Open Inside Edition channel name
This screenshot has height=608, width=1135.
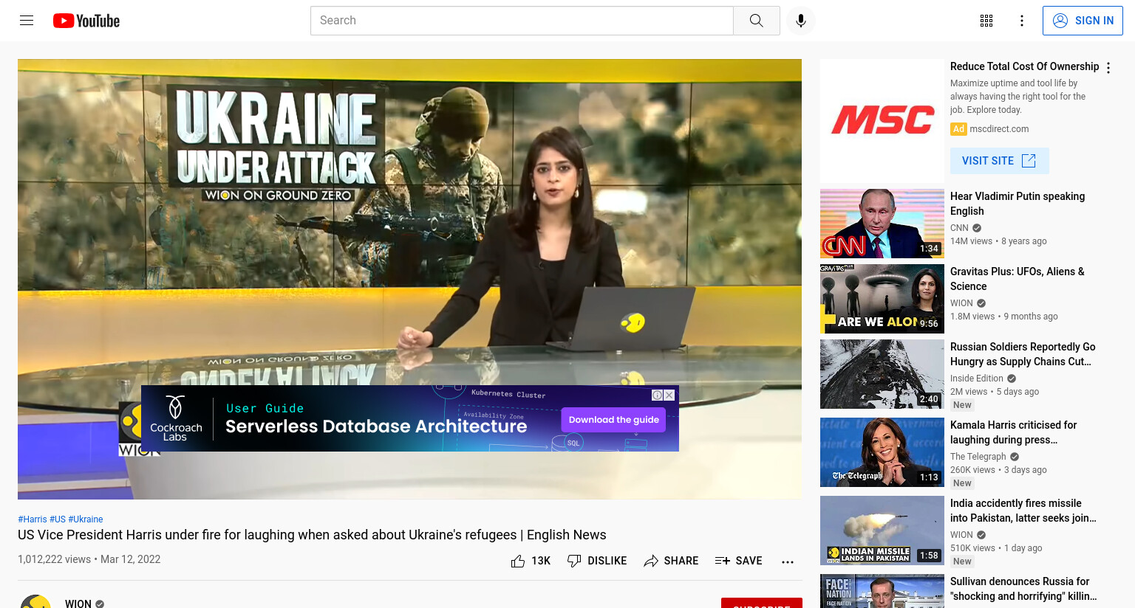(x=977, y=379)
